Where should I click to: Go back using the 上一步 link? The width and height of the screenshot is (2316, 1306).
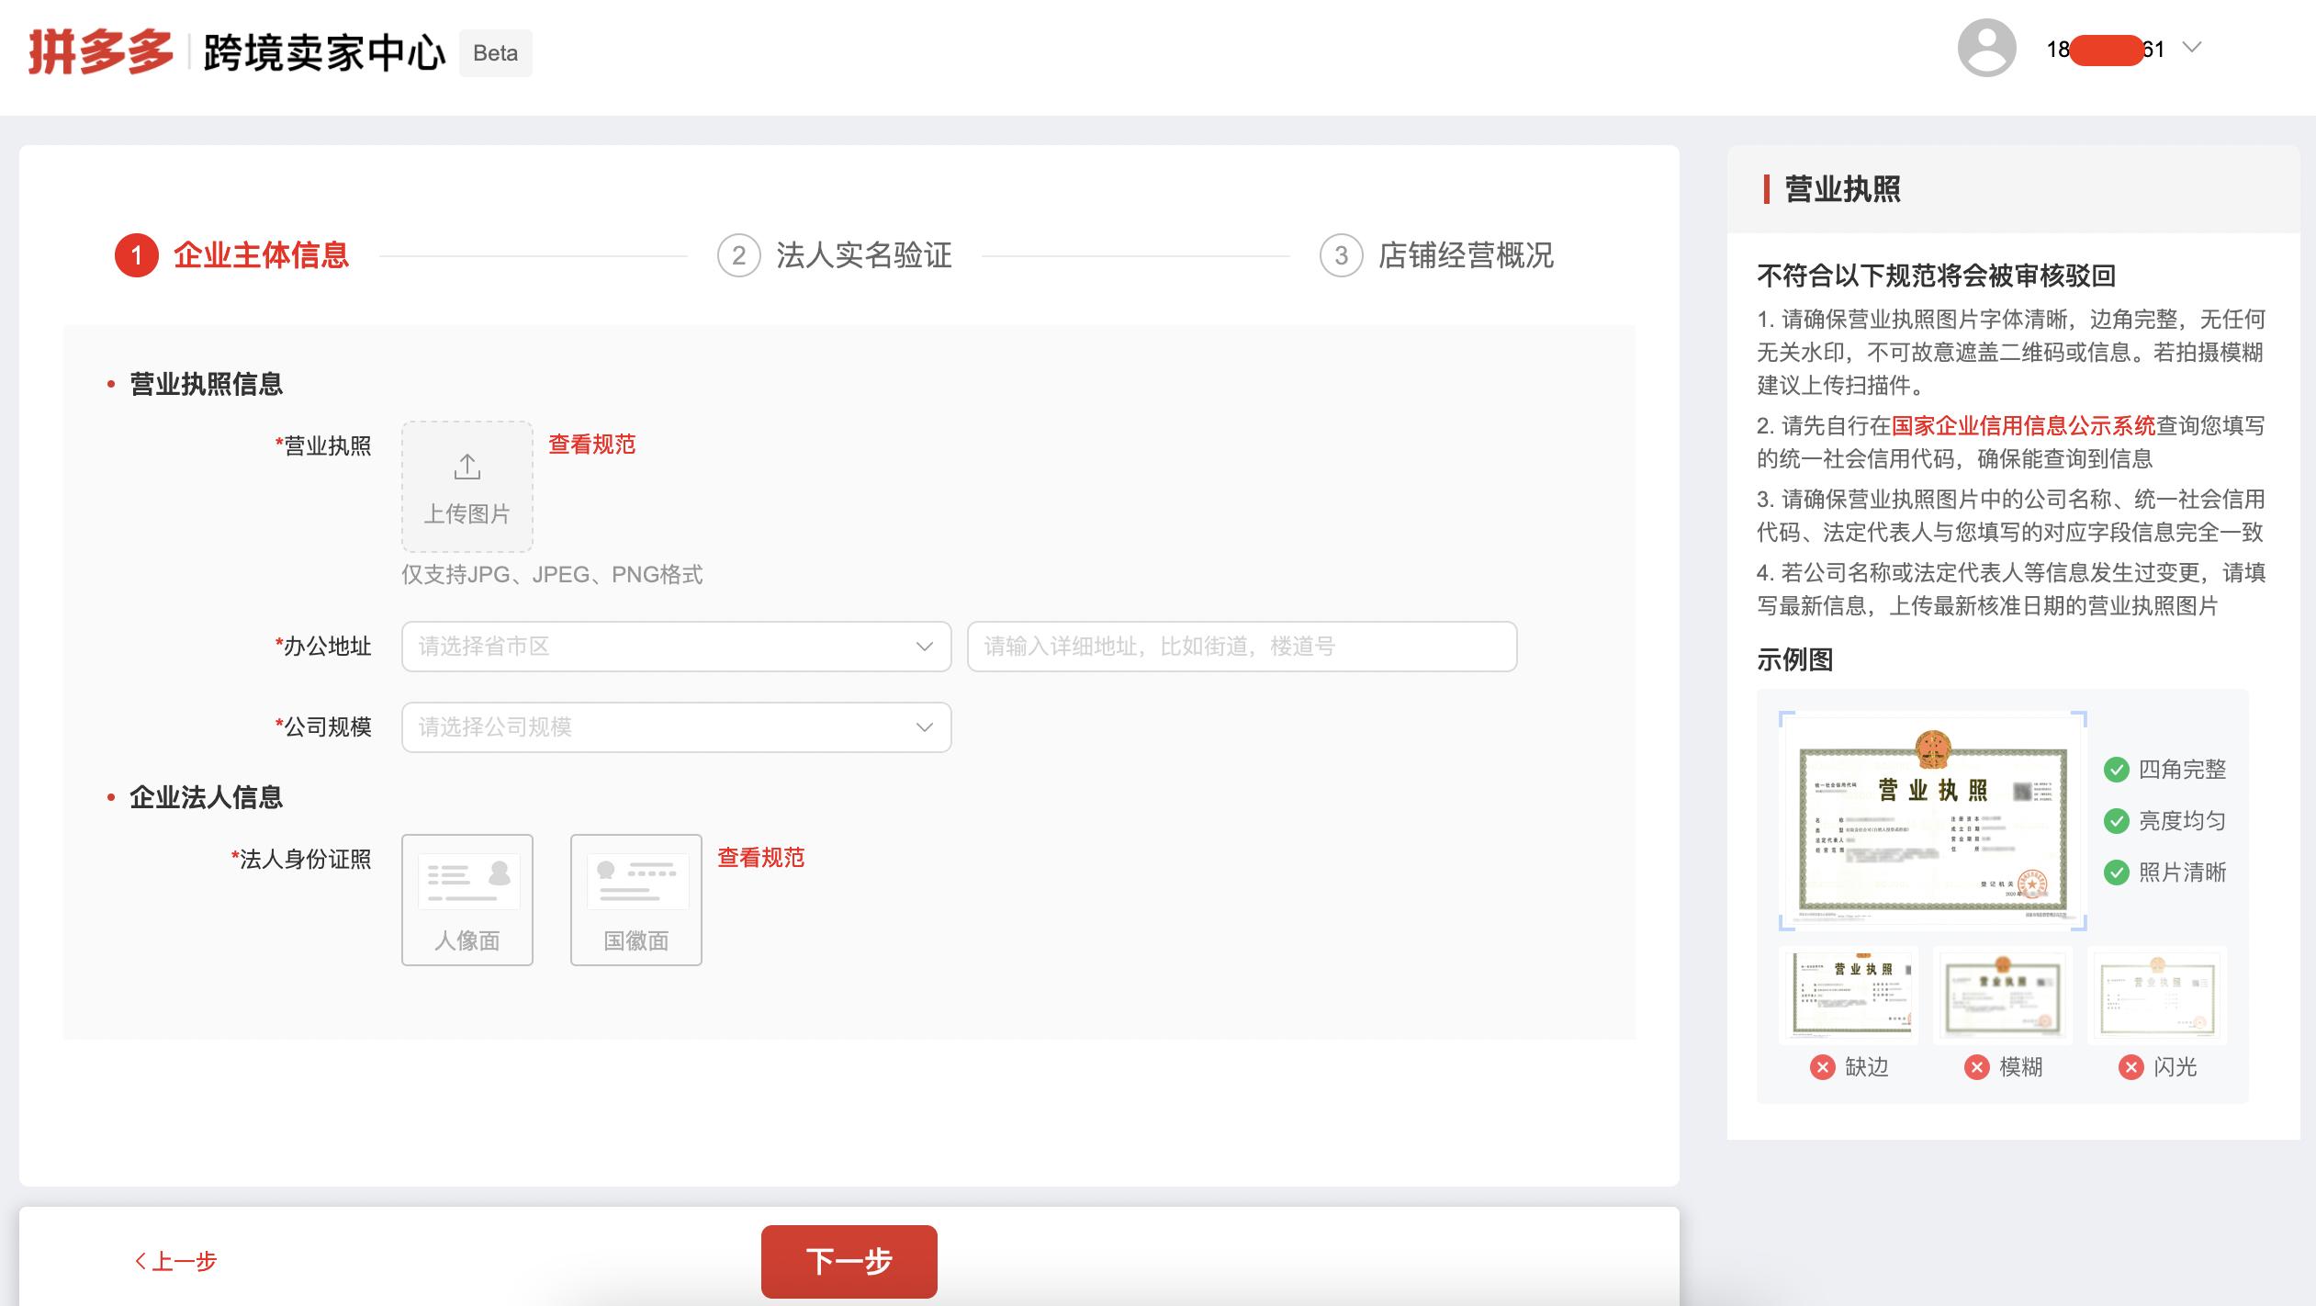(176, 1262)
